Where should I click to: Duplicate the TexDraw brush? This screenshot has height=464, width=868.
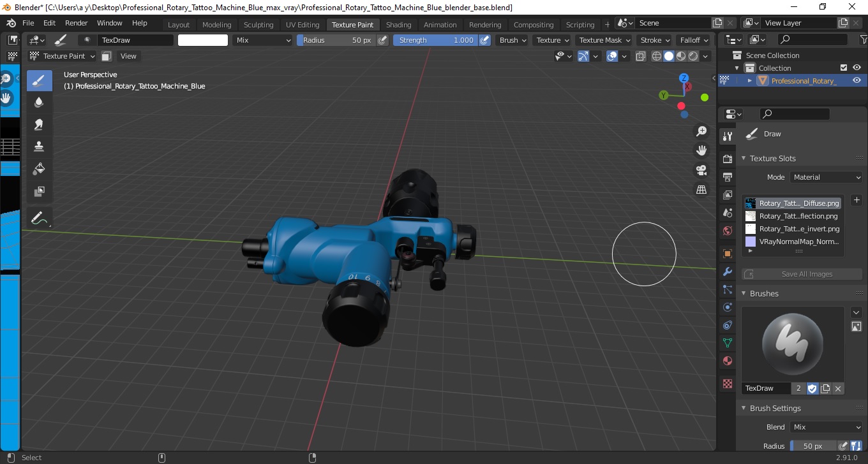tap(825, 388)
